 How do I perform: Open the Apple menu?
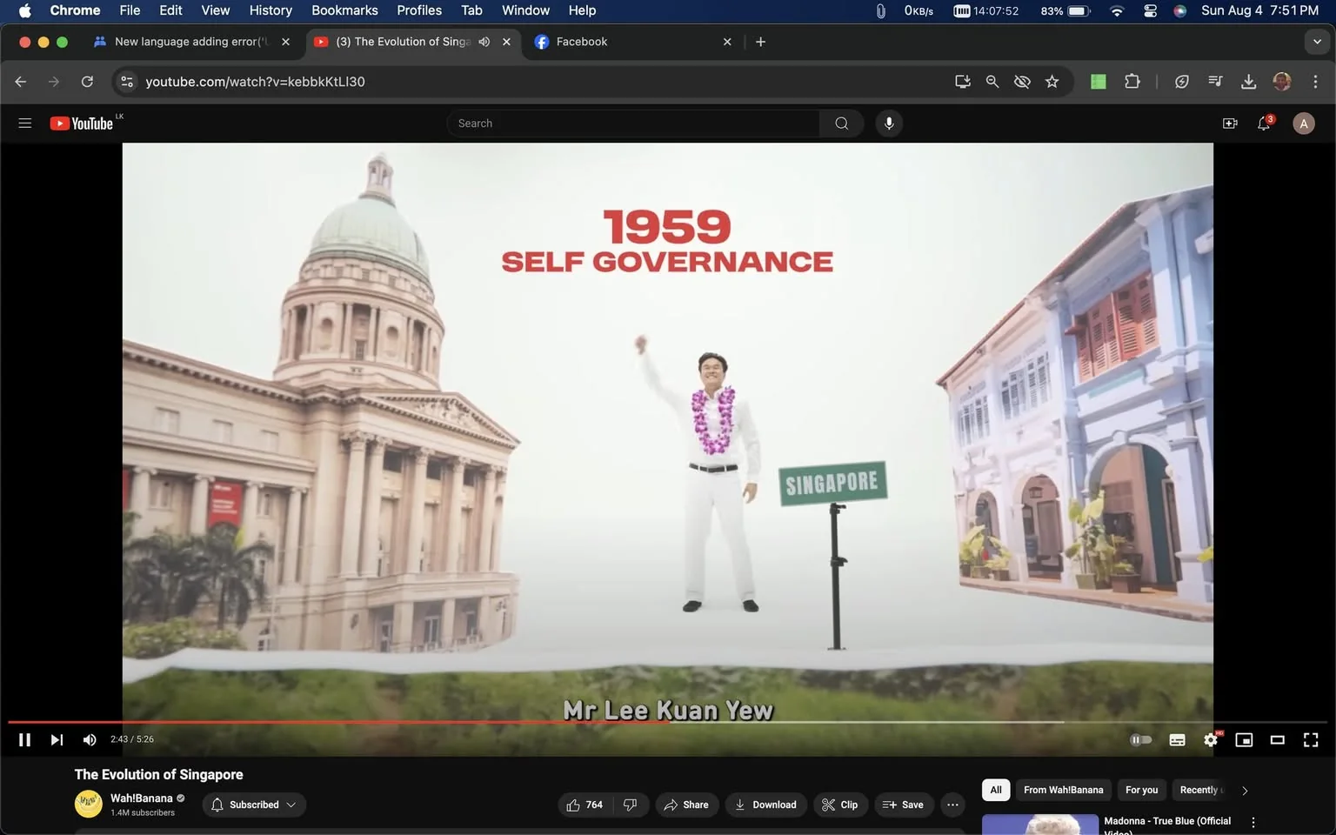(x=24, y=10)
